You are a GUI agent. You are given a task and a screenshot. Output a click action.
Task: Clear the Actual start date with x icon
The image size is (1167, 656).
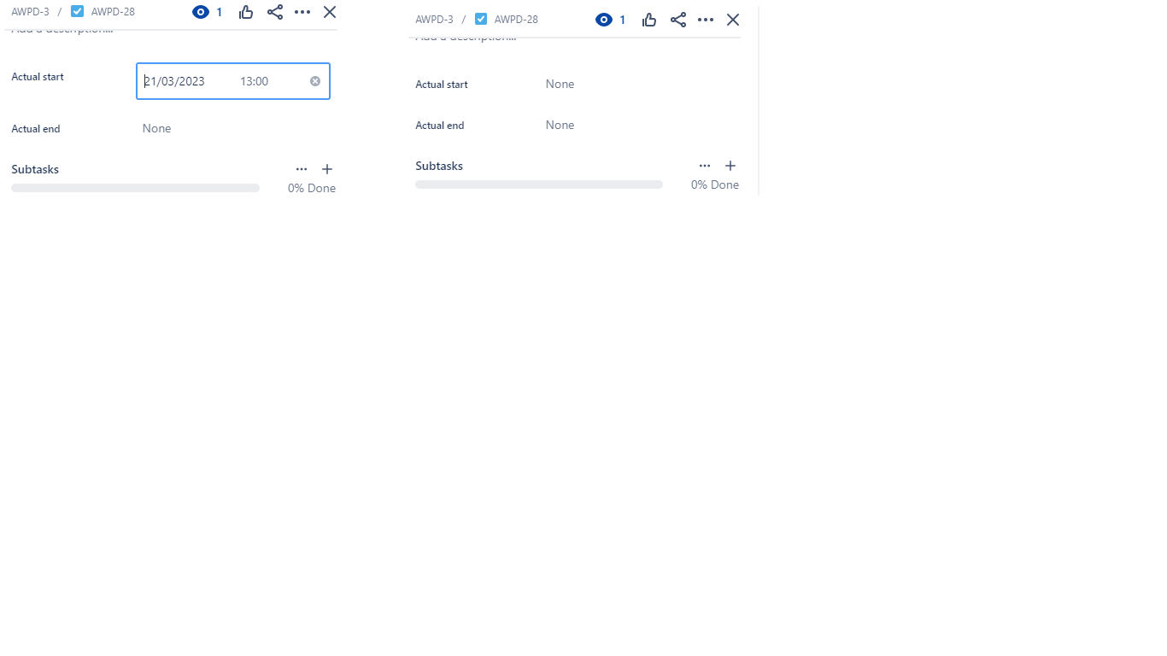(x=315, y=81)
